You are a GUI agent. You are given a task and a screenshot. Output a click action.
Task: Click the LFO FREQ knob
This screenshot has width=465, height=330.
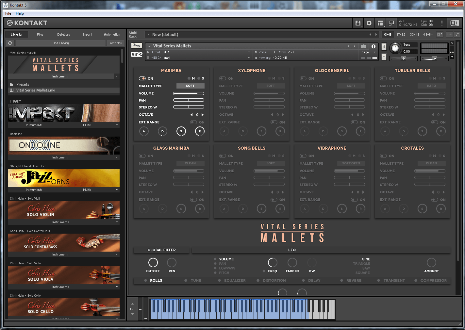(x=273, y=262)
